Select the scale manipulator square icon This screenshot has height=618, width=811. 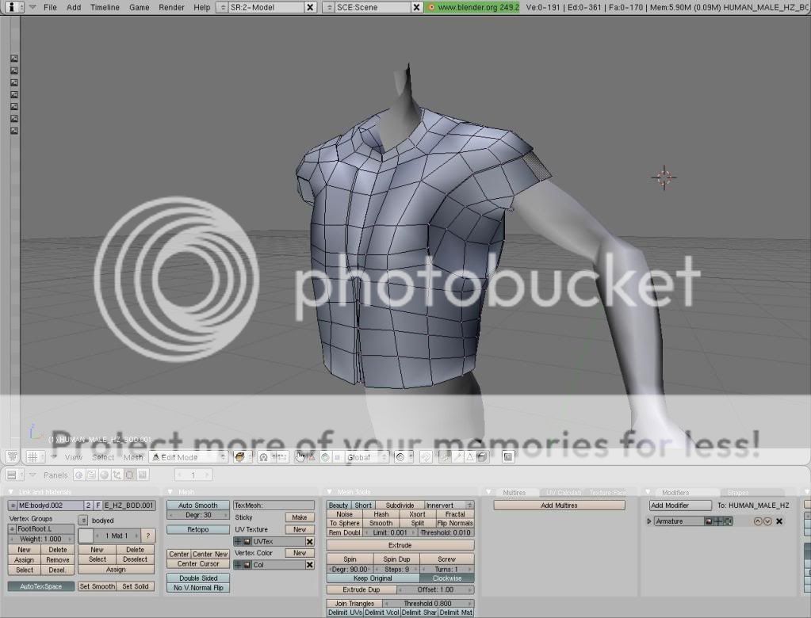pos(337,457)
